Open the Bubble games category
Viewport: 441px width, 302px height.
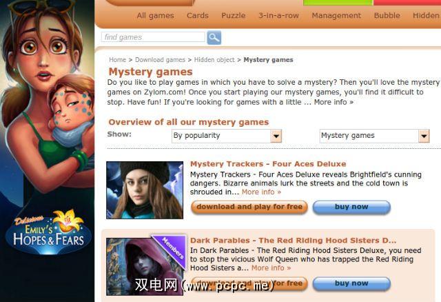[x=387, y=15]
